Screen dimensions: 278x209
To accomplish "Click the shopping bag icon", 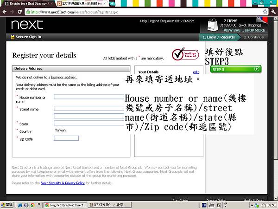I will point(213,25).
